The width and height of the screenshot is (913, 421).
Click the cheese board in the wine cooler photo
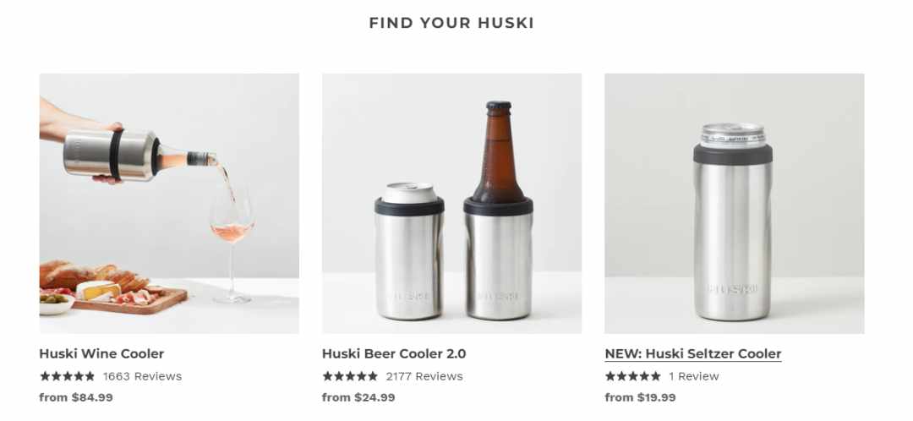(113, 287)
